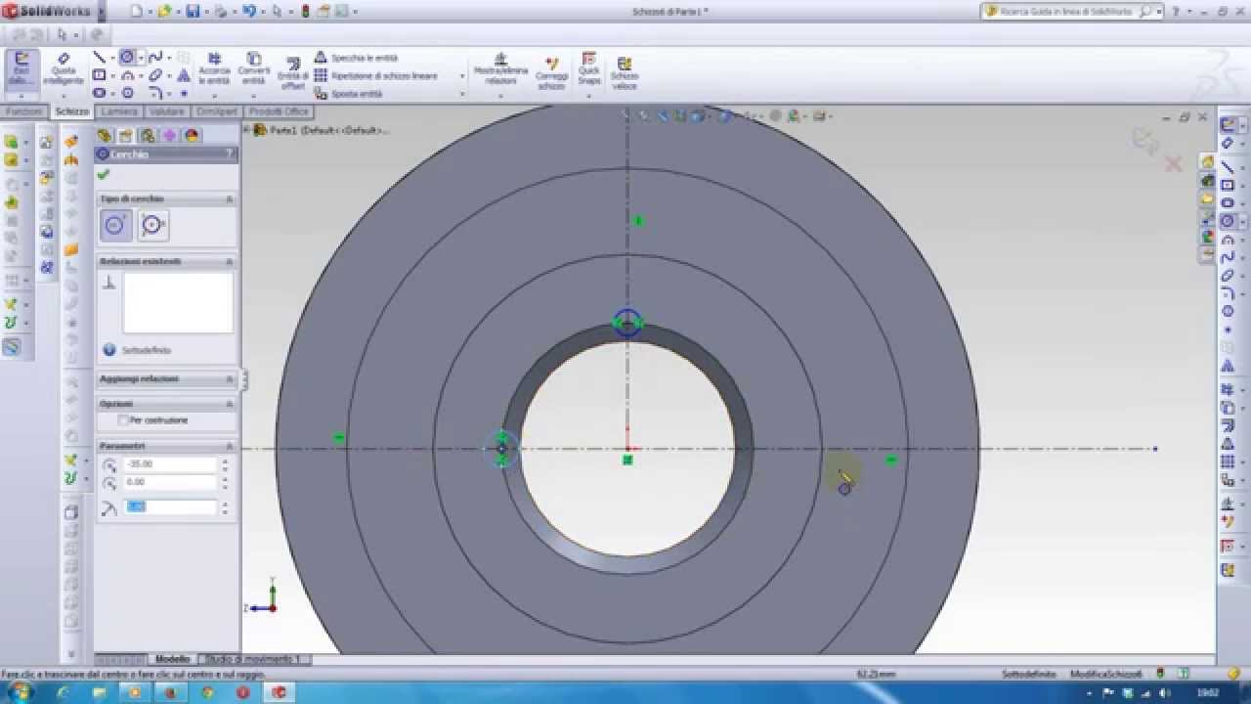Screen dimensions: 1251x704
Task: Open the Funzioni tab
Action: point(23,111)
